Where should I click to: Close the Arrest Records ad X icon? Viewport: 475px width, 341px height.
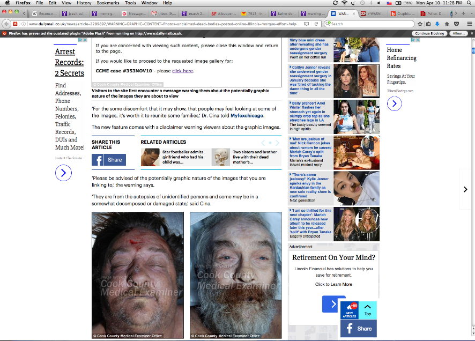pos(85,40)
